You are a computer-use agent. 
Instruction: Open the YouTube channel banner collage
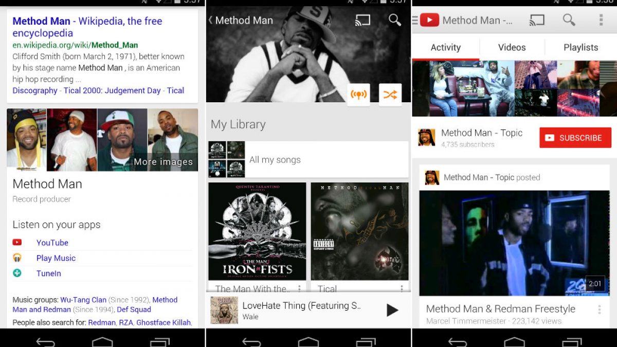514,88
